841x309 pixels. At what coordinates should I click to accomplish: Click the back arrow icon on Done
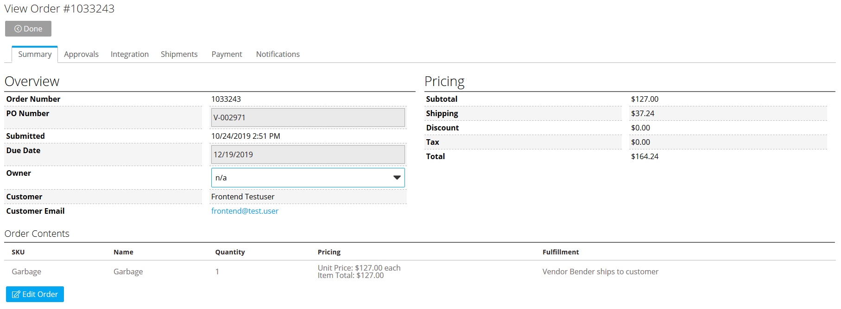click(18, 29)
